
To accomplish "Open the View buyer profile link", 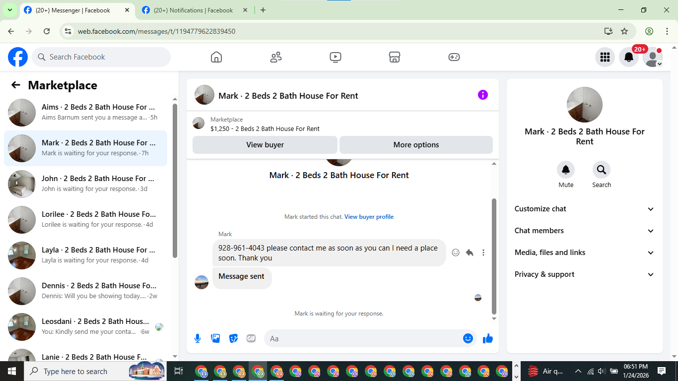I will pos(369,217).
